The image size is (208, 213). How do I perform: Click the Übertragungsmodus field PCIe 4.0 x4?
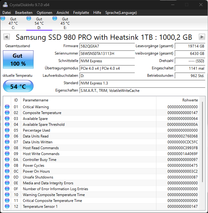(x=107, y=68)
